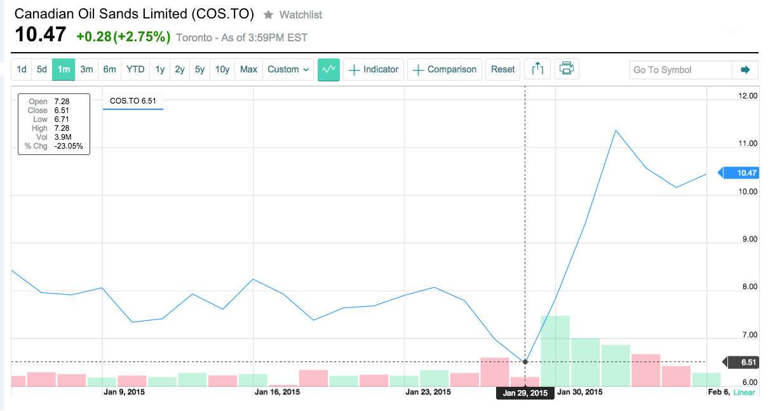Click the Watchlist star icon

point(269,14)
